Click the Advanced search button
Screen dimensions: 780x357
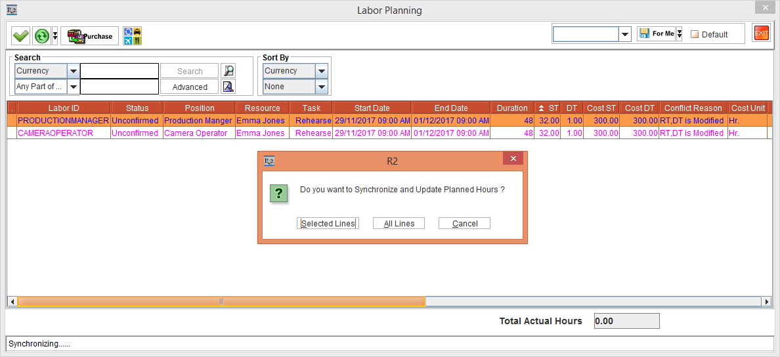click(x=190, y=87)
